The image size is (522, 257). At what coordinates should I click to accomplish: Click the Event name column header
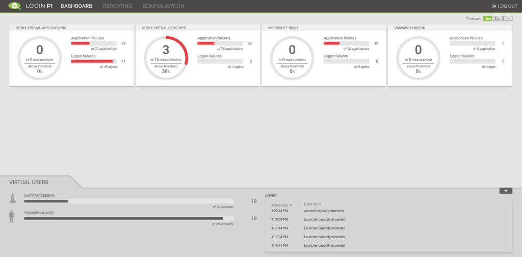click(x=312, y=204)
